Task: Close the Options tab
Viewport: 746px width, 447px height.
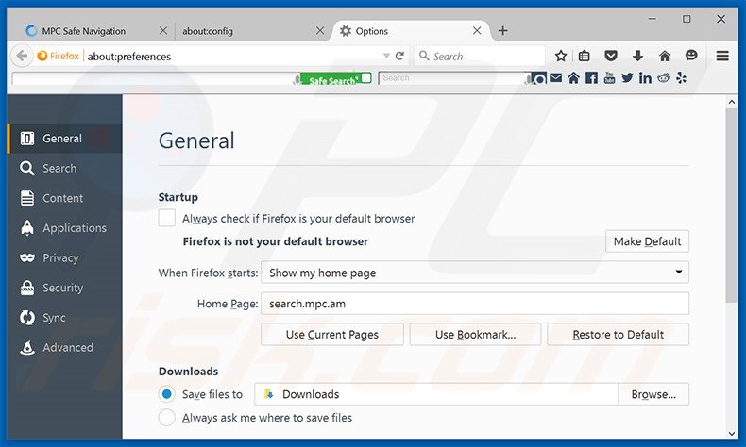Action: point(477,31)
